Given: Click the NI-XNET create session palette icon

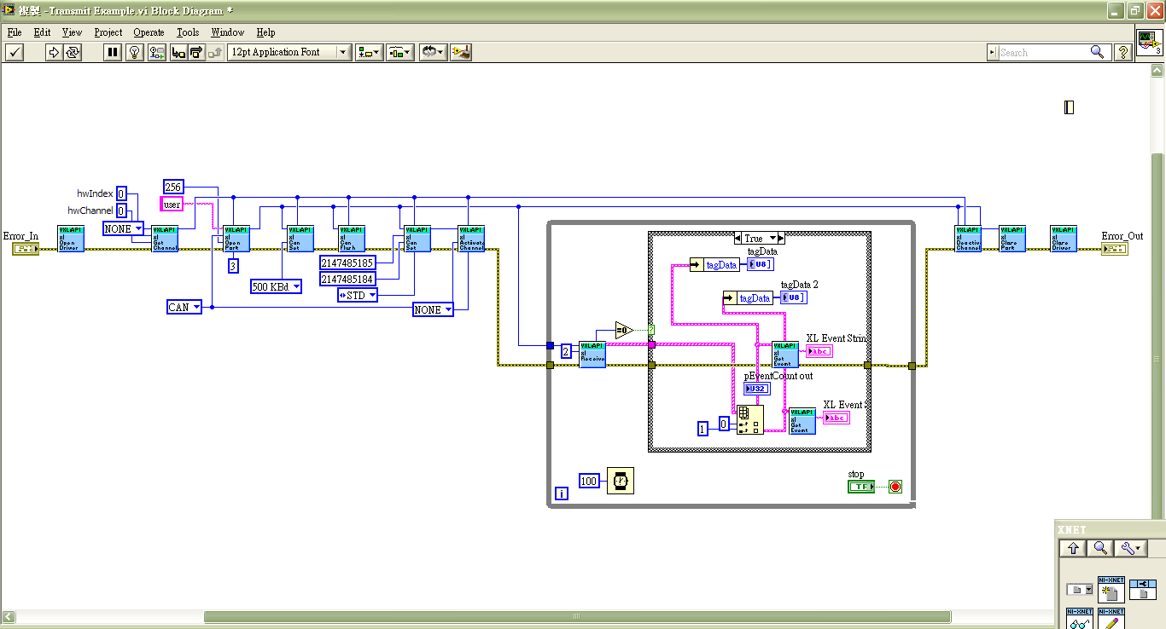Looking at the screenshot, I should pos(1111,590).
